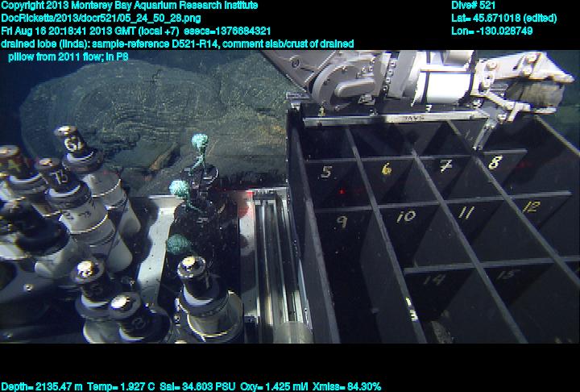Click the Dive# 521 overlay text
Image resolution: width=580 pixels, height=392 pixels.
tap(474, 5)
